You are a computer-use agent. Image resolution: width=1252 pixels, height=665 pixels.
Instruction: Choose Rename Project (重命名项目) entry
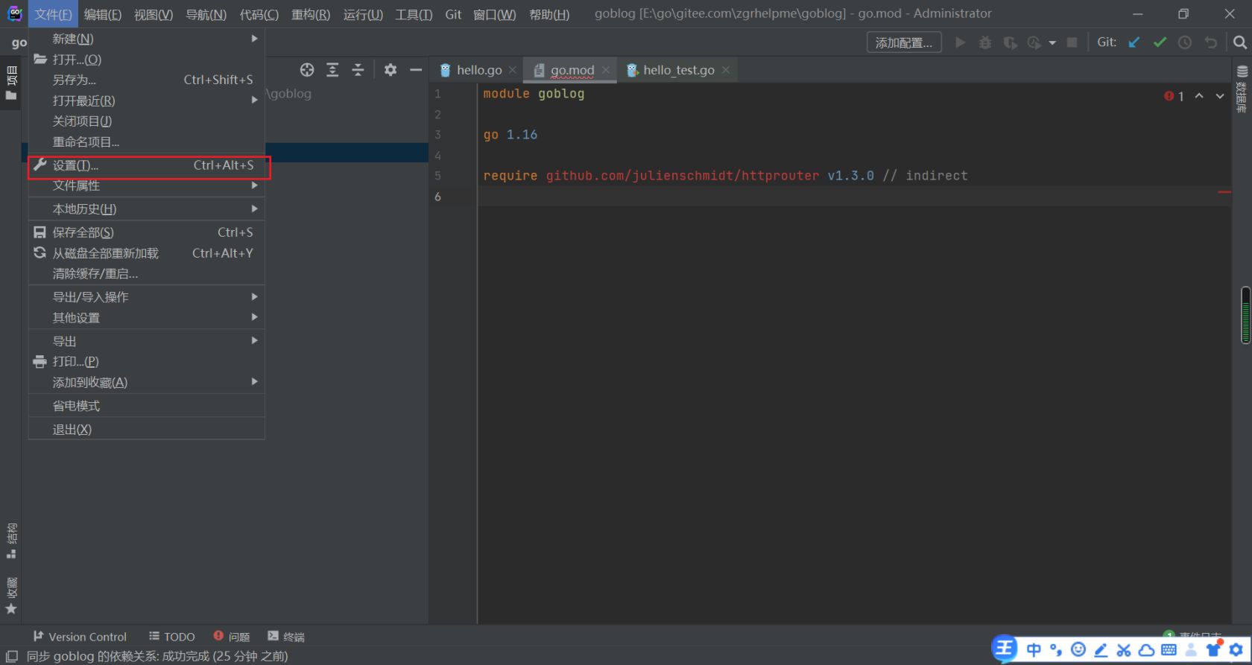pos(147,142)
